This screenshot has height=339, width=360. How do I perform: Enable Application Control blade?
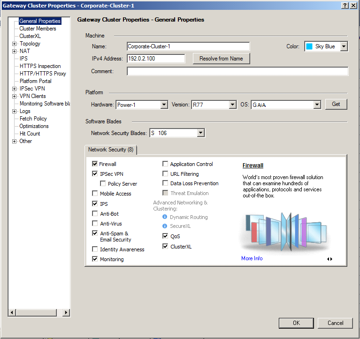(x=165, y=164)
